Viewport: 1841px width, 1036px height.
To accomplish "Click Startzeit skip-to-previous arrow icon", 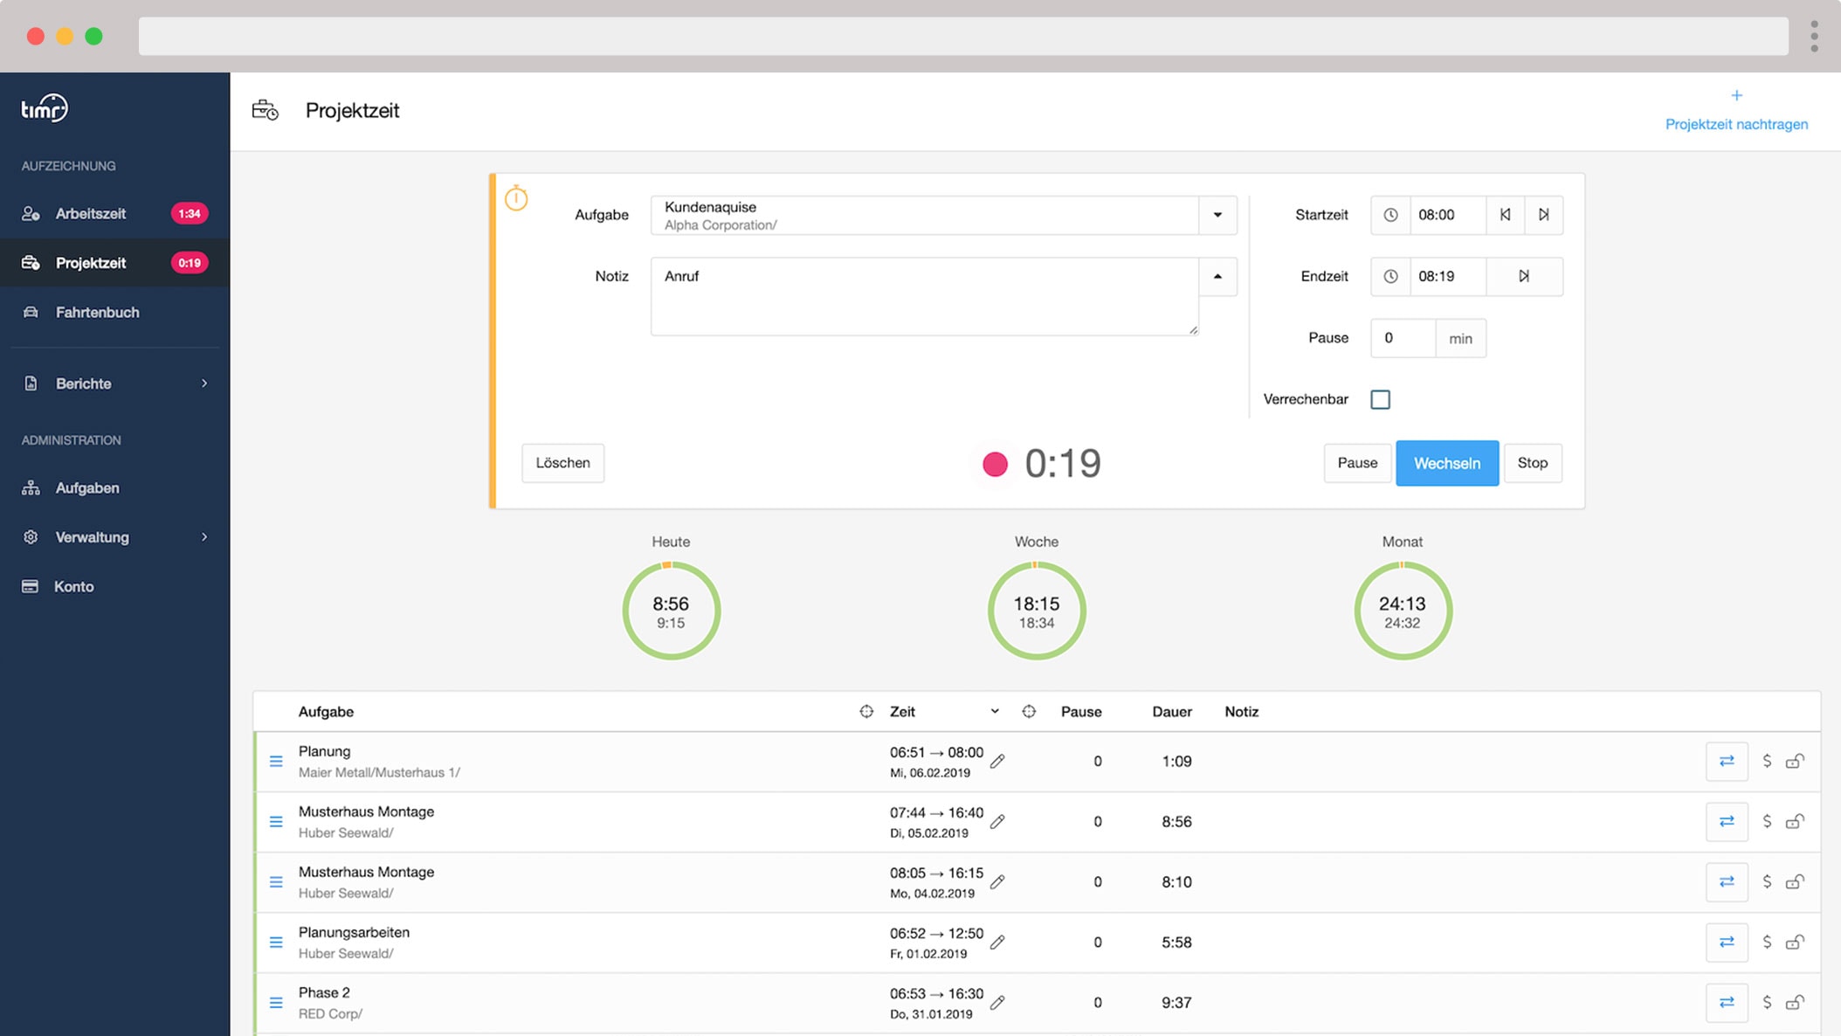I will (x=1505, y=215).
